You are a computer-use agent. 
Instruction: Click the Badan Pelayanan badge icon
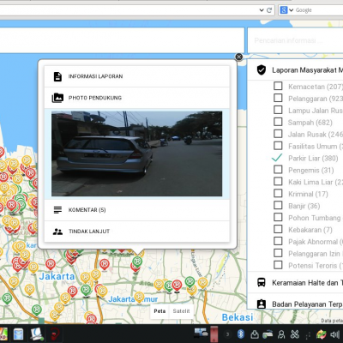262,304
